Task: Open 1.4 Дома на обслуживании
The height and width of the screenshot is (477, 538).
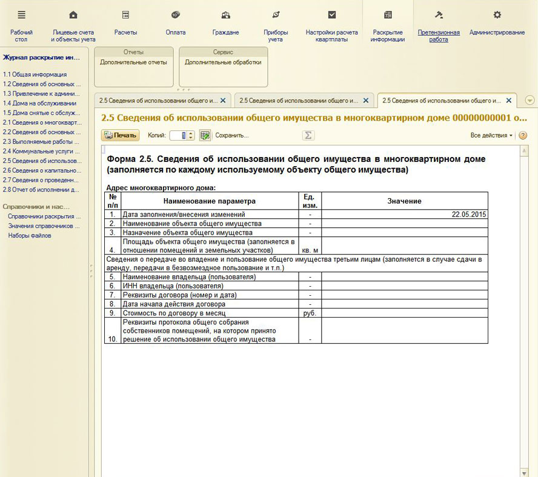Action: 40,103
